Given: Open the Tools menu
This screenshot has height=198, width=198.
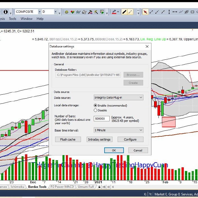Looking at the screenshot, I should (12, 19).
